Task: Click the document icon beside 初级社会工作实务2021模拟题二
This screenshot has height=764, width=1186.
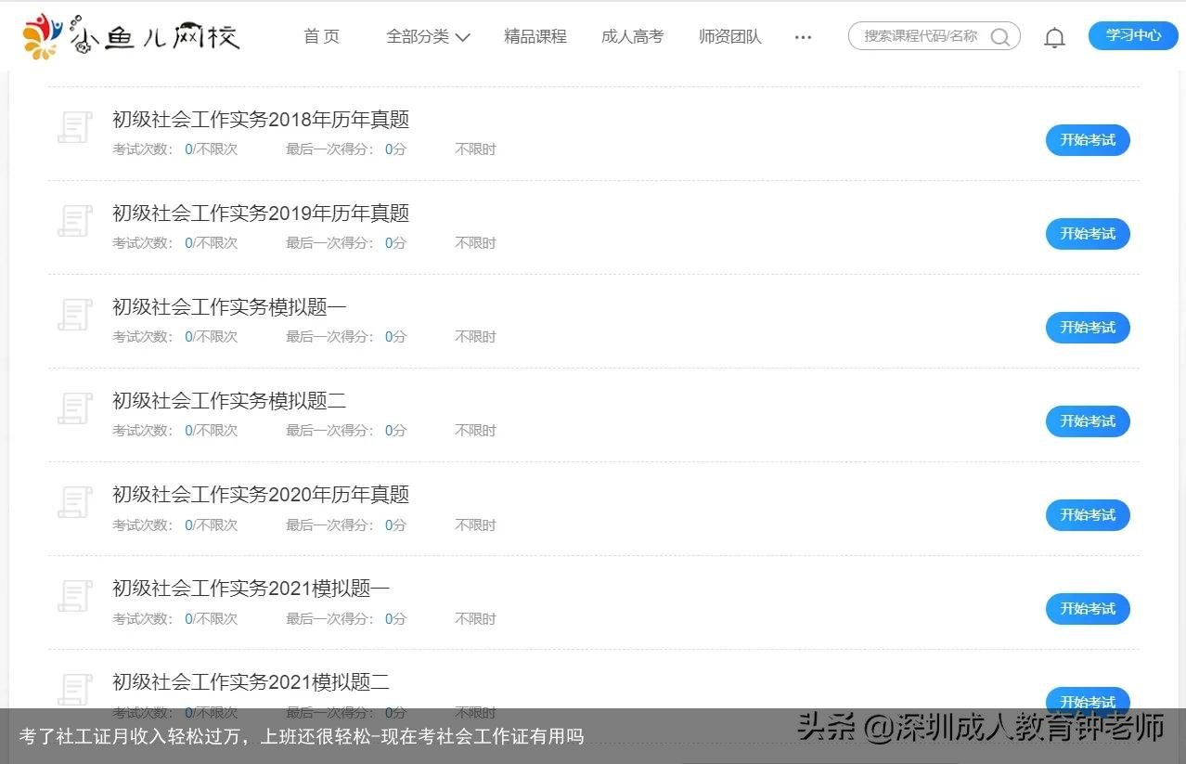Action: coord(74,689)
